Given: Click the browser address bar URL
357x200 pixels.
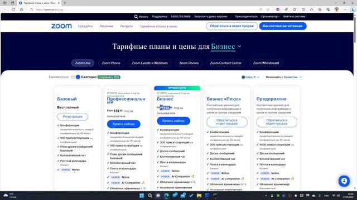Looking at the screenshot, I should click(50, 9).
